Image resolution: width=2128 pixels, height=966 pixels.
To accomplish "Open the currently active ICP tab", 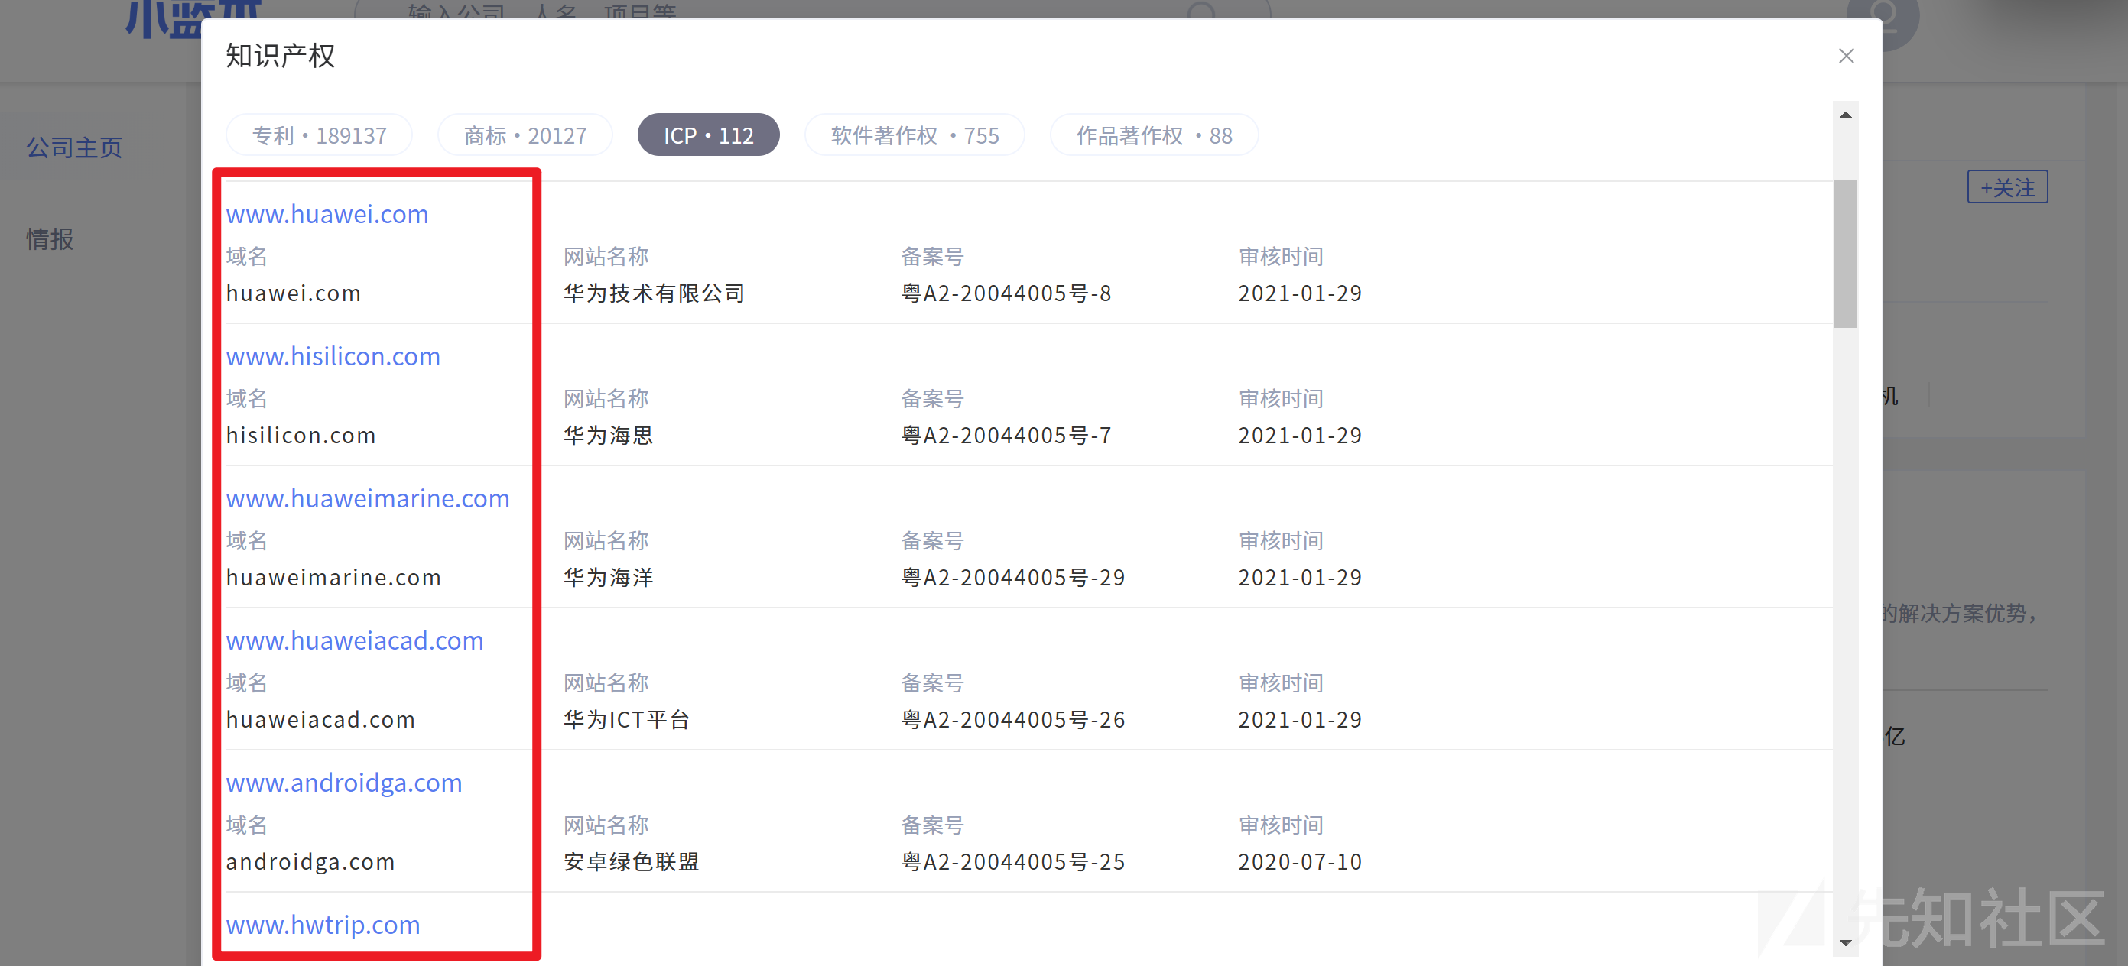I will (x=708, y=135).
